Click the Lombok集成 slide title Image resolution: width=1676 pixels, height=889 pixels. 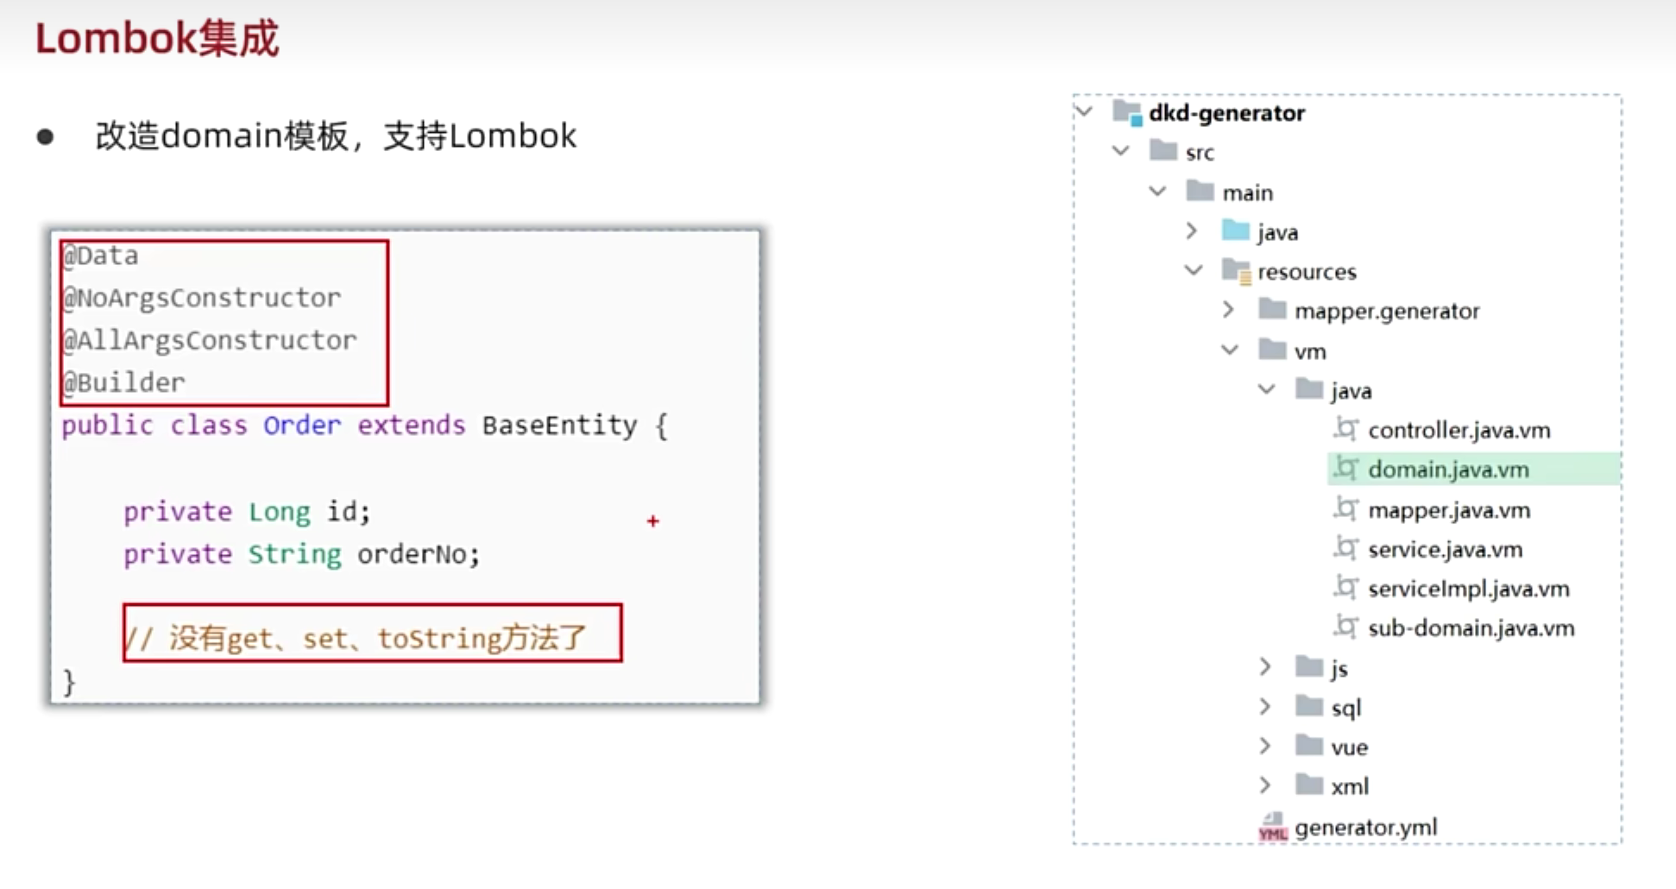[x=157, y=38]
